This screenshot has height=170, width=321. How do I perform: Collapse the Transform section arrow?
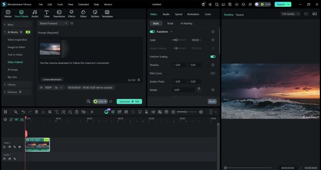171,32
